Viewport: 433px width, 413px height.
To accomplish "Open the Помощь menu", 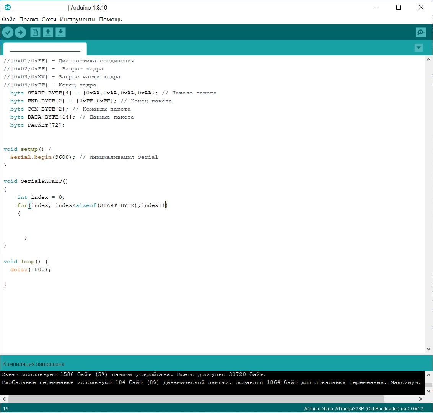I will pos(111,20).
